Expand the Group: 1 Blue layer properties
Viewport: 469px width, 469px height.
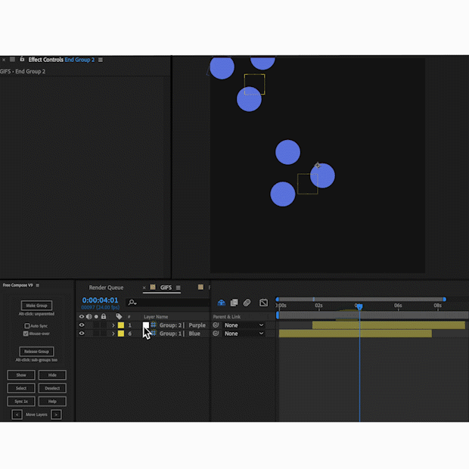[113, 334]
